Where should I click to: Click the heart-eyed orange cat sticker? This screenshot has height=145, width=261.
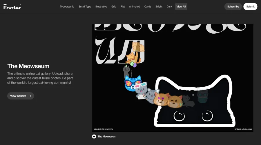161,99
